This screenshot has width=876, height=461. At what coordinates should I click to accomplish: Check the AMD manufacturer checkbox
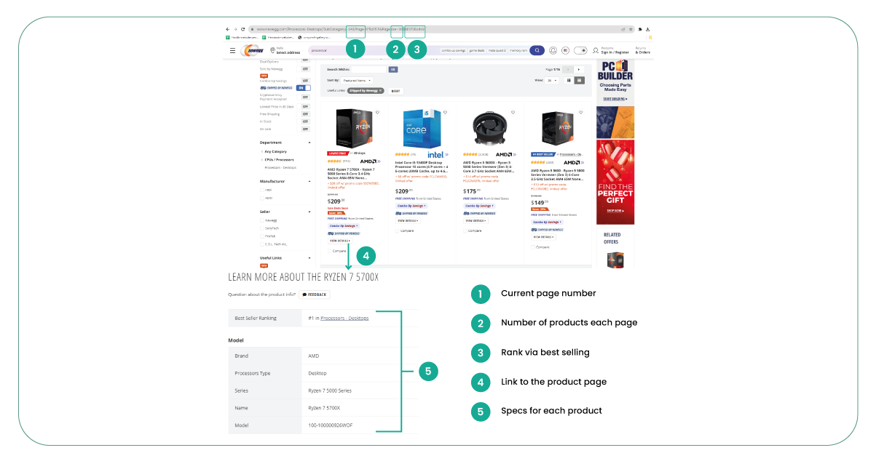[x=262, y=198]
